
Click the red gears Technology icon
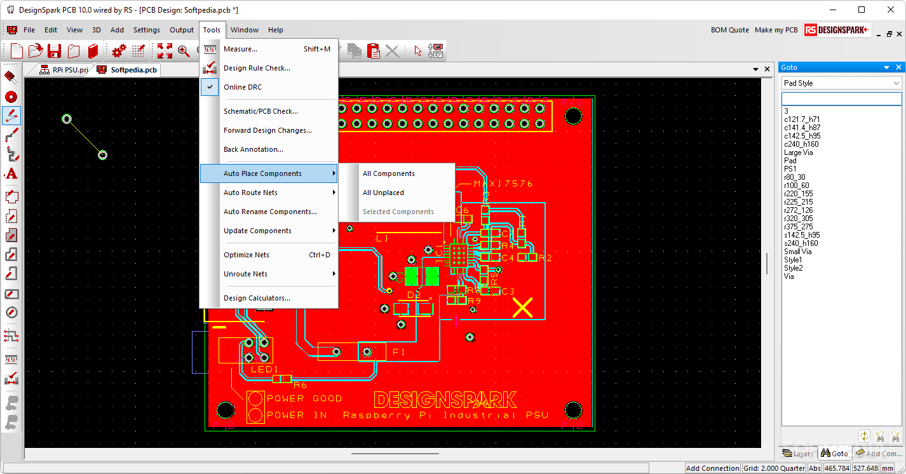point(119,51)
